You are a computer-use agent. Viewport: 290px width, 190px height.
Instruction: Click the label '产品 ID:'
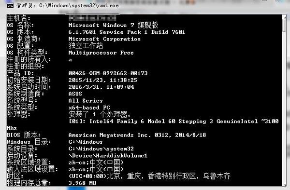coord(20,73)
